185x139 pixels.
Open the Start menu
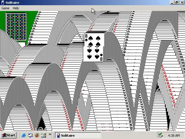[x=8, y=135]
